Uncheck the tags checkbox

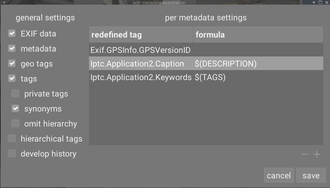[x=12, y=79]
